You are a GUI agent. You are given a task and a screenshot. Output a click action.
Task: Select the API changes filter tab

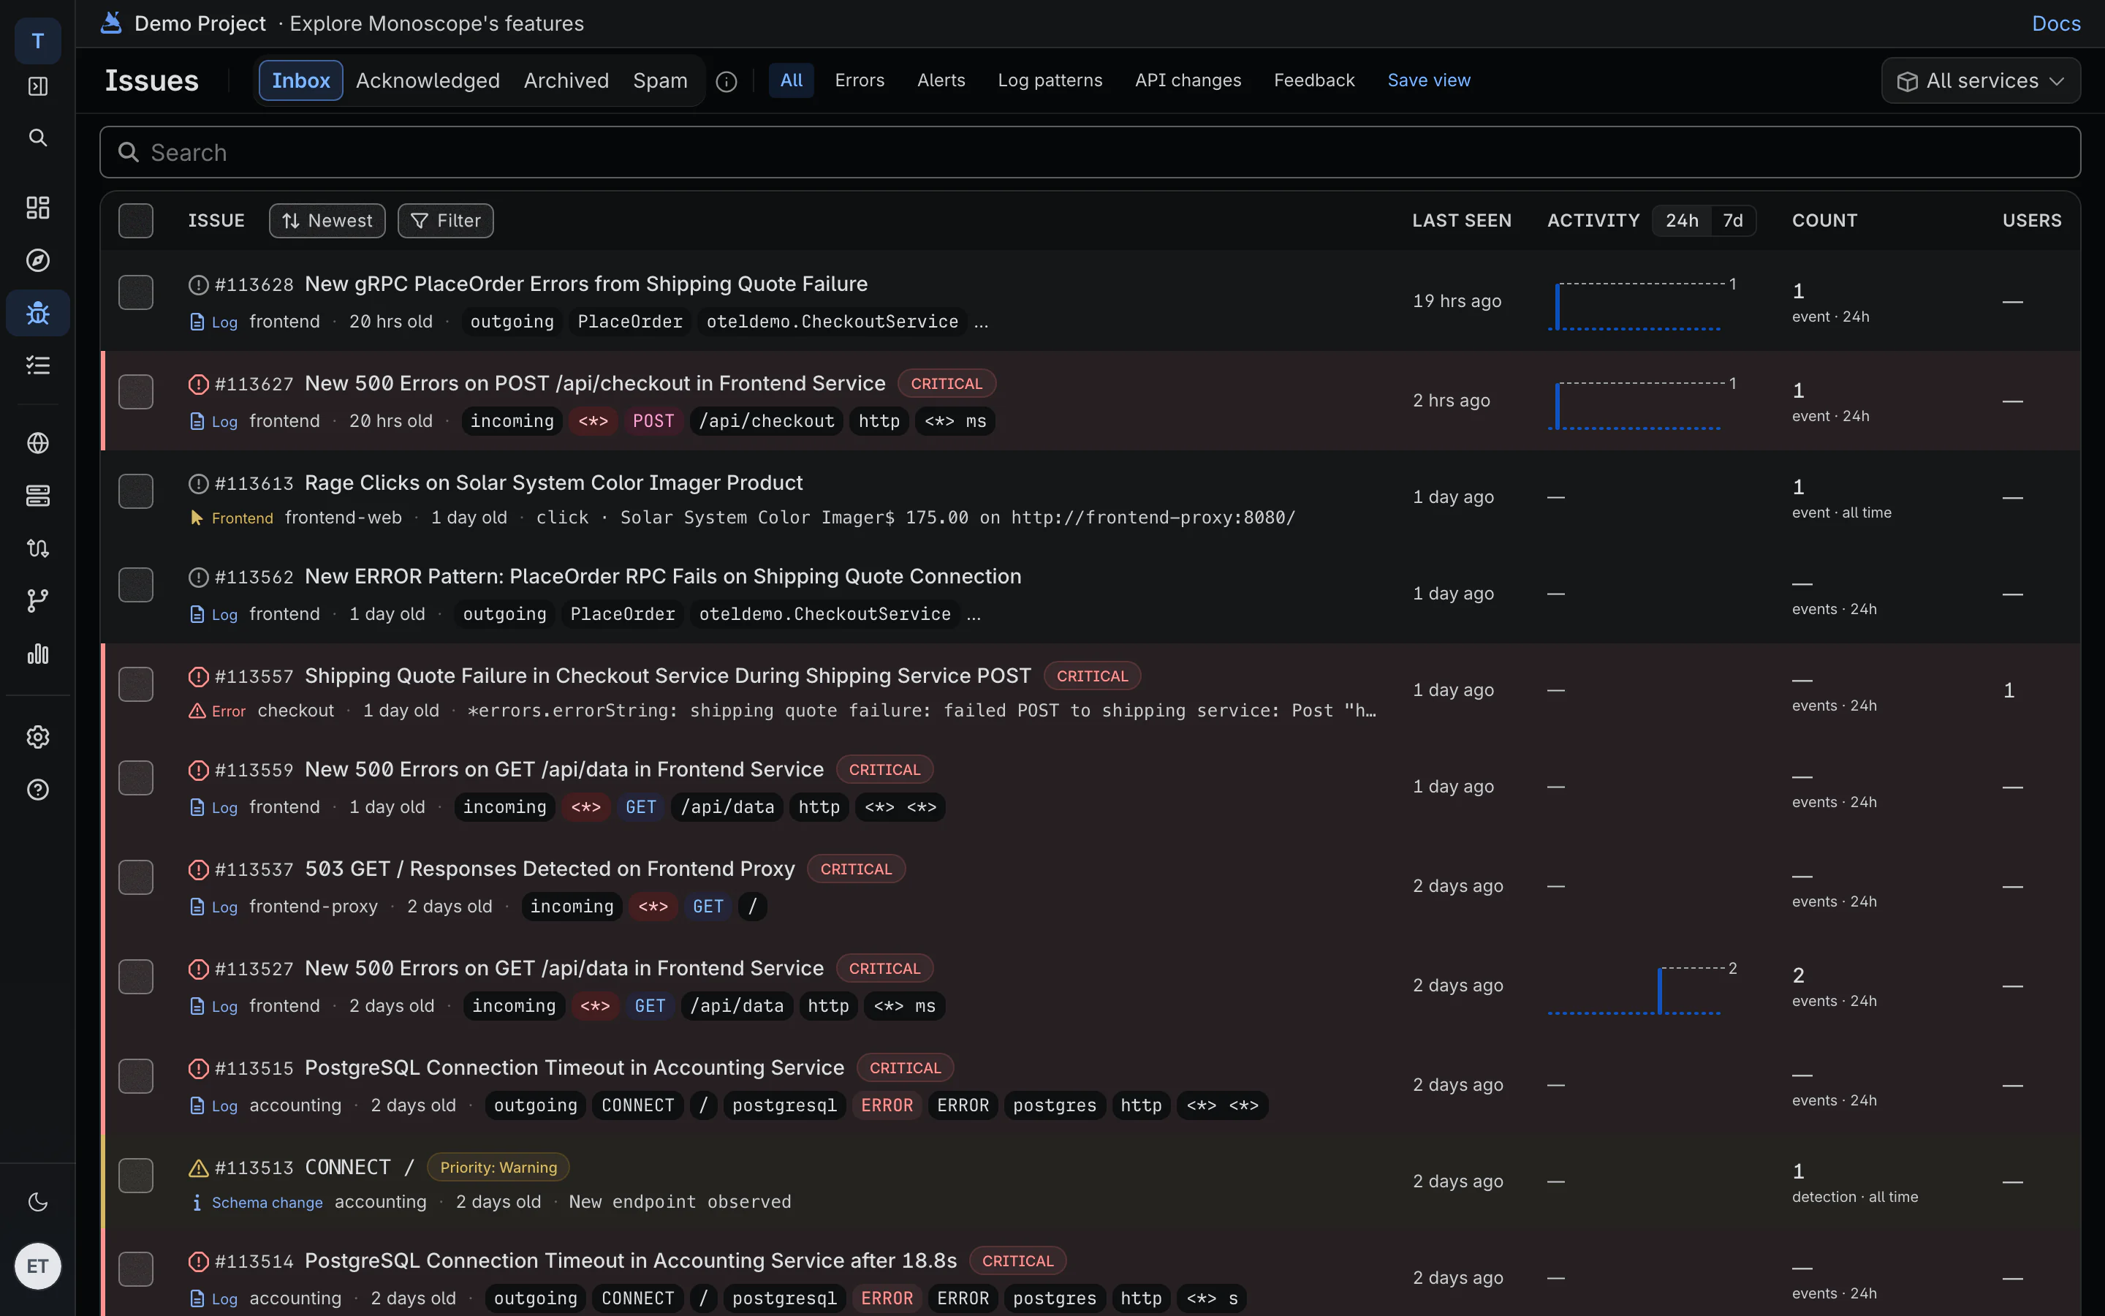(1188, 80)
